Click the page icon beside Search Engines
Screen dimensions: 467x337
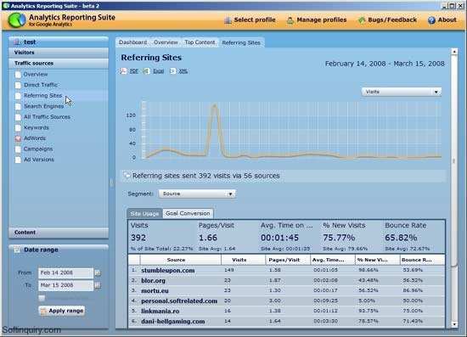pos(18,106)
